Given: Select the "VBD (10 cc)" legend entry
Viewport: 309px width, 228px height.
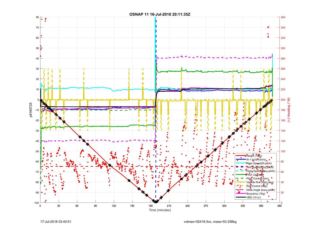Looking at the screenshot, I should 254,197.
